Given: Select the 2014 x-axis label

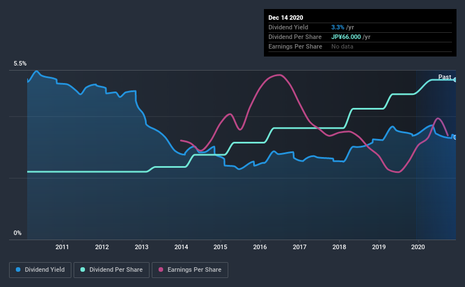Looking at the screenshot, I should pos(181,247).
